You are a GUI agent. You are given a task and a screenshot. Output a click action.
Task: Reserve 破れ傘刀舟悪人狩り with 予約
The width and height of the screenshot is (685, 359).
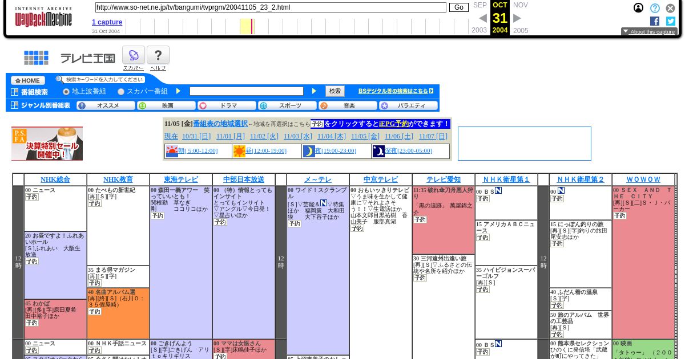[x=420, y=219]
